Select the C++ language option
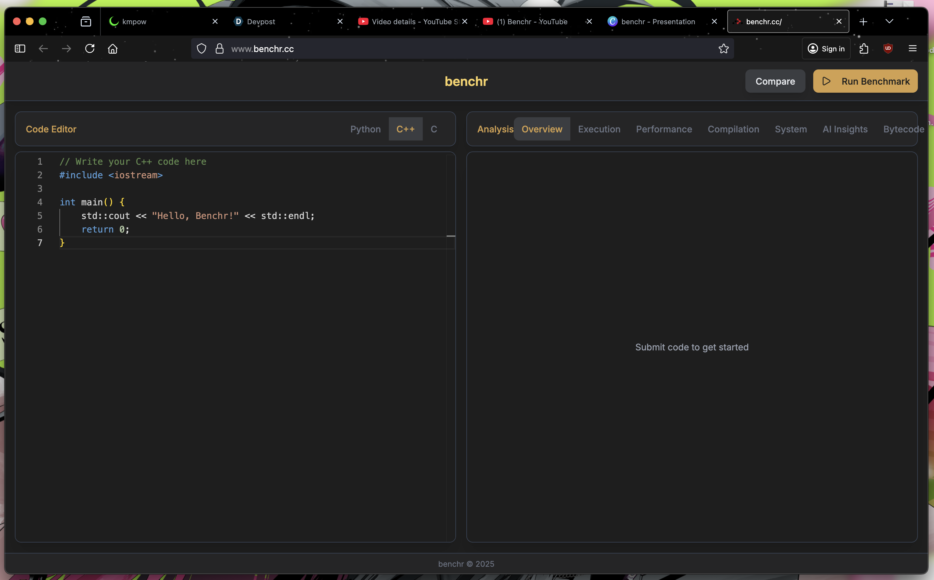The height and width of the screenshot is (580, 934). pyautogui.click(x=405, y=129)
